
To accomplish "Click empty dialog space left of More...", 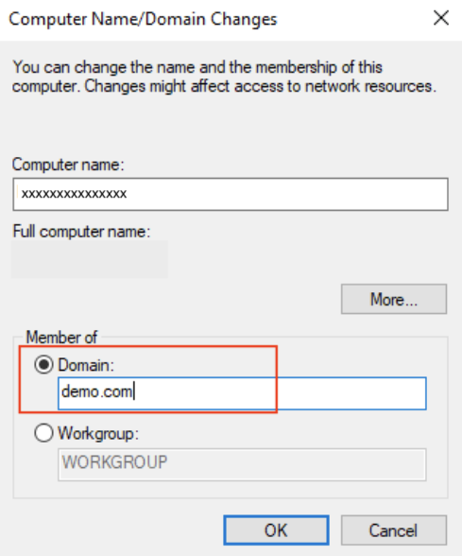I will click(x=178, y=299).
